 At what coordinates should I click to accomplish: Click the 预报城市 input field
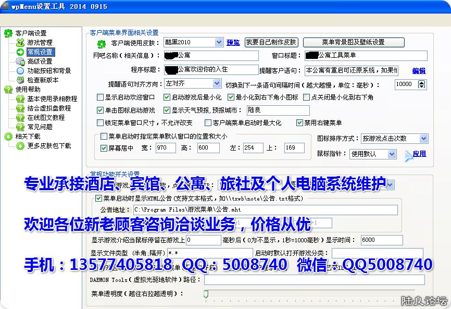(278, 110)
